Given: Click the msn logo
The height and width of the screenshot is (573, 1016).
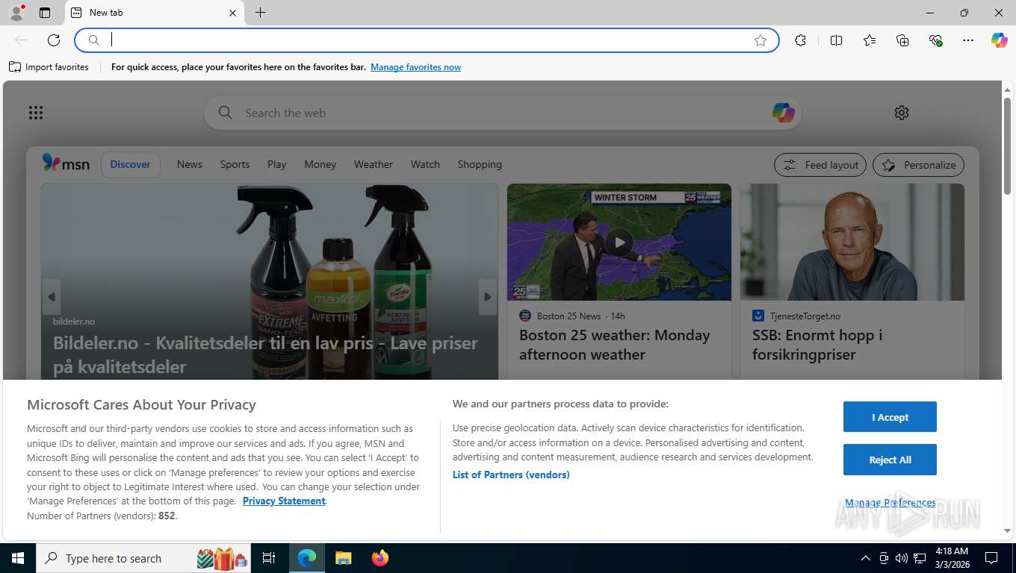Looking at the screenshot, I should coord(66,163).
